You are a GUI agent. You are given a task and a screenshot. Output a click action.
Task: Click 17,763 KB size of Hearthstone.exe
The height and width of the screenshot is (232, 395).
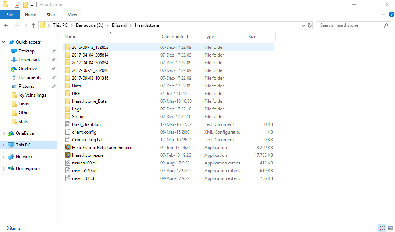(263, 155)
